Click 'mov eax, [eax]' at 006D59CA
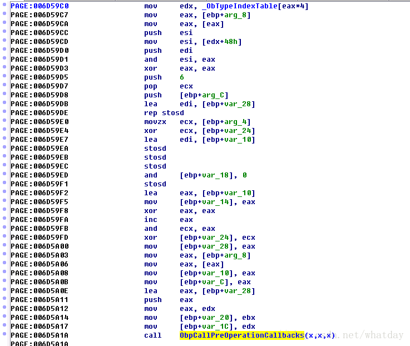The image size is (410, 346). (184, 24)
